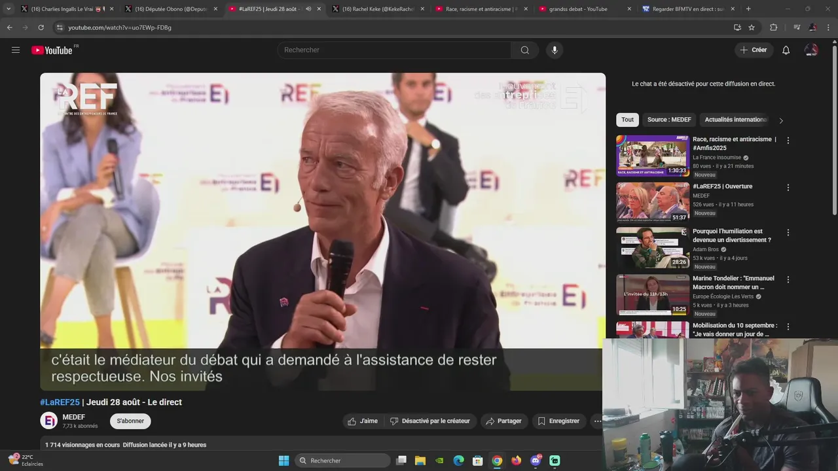Click the dislike Désactivé par le créateur button

(x=430, y=421)
